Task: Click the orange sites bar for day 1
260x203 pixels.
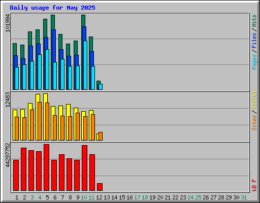Action: [17, 128]
